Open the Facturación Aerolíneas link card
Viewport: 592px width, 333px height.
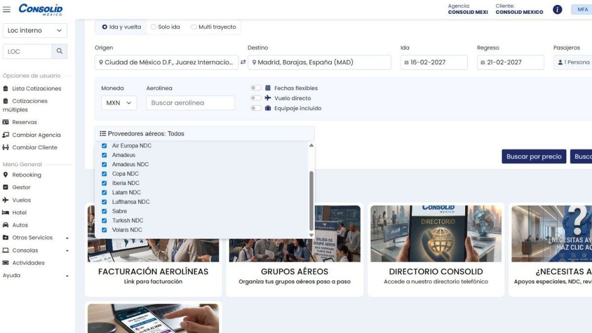click(x=153, y=250)
